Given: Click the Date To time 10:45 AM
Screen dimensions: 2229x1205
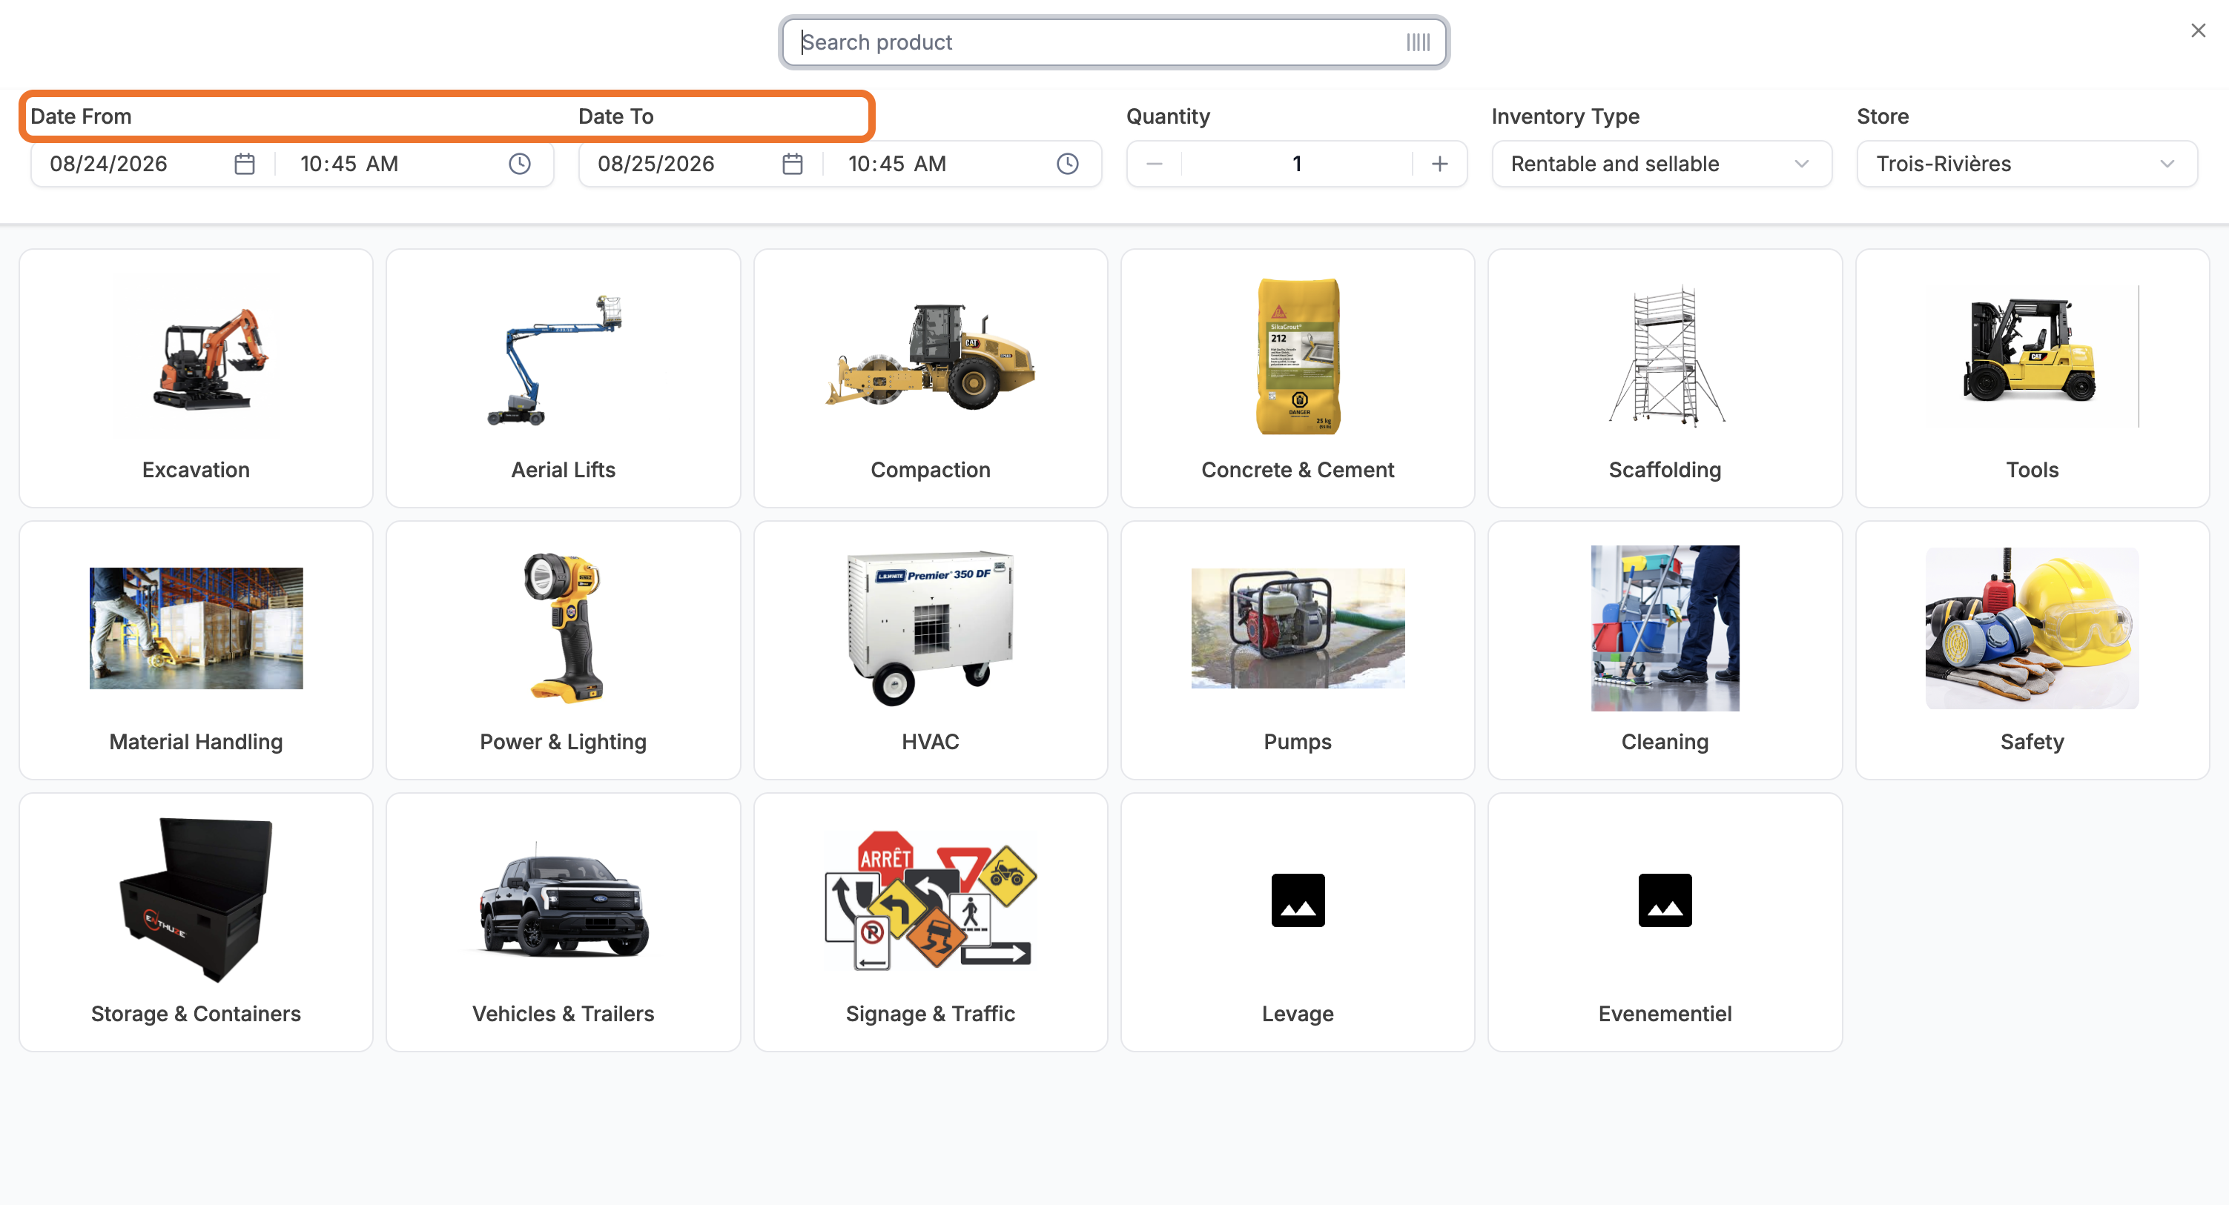Looking at the screenshot, I should [x=896, y=164].
